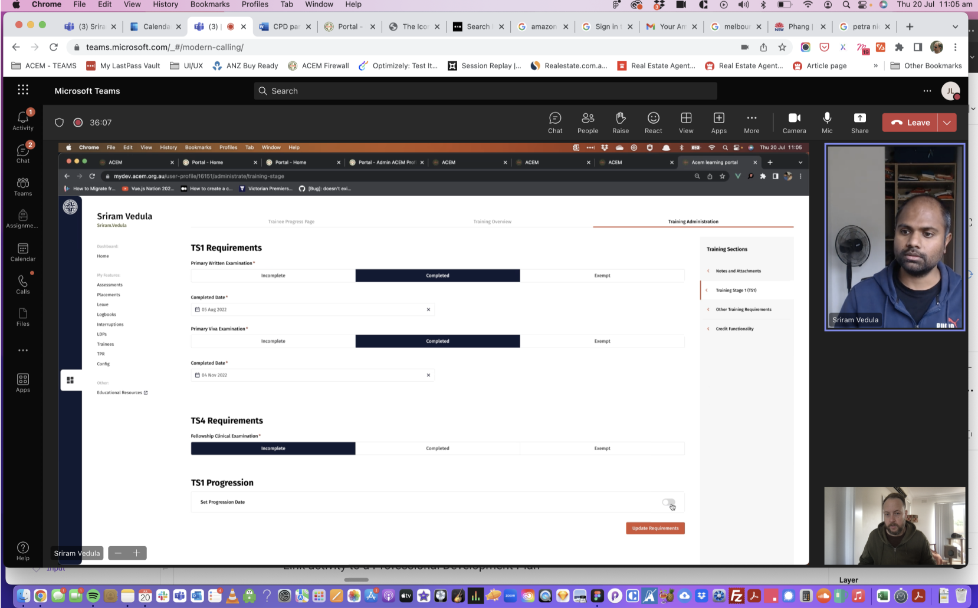The width and height of the screenshot is (978, 608).
Task: Raise your hand in the meeting
Action: click(x=621, y=123)
